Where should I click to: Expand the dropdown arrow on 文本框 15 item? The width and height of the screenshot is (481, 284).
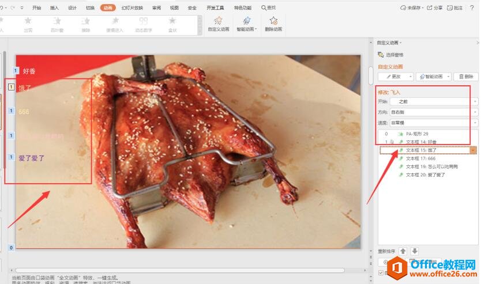click(x=474, y=150)
